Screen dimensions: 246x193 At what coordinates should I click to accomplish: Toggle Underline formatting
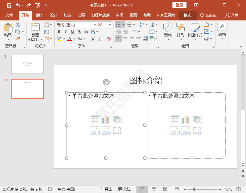pos(72,32)
